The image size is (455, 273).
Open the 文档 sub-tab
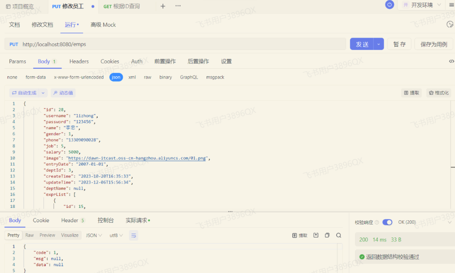(x=14, y=25)
